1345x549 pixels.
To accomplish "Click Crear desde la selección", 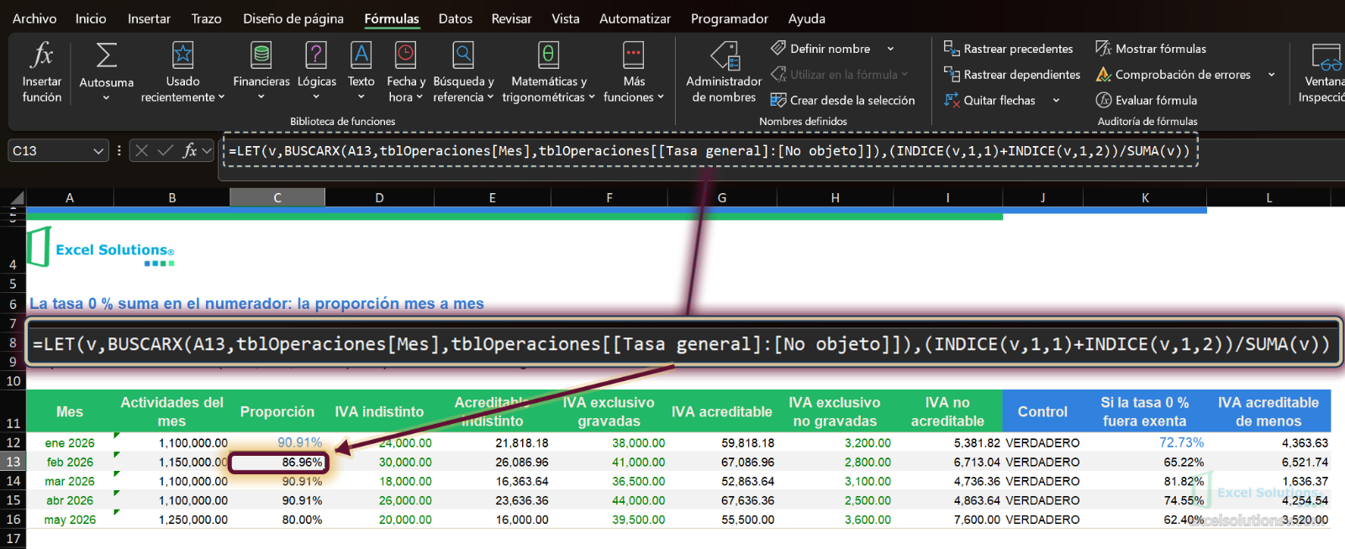I will [842, 100].
